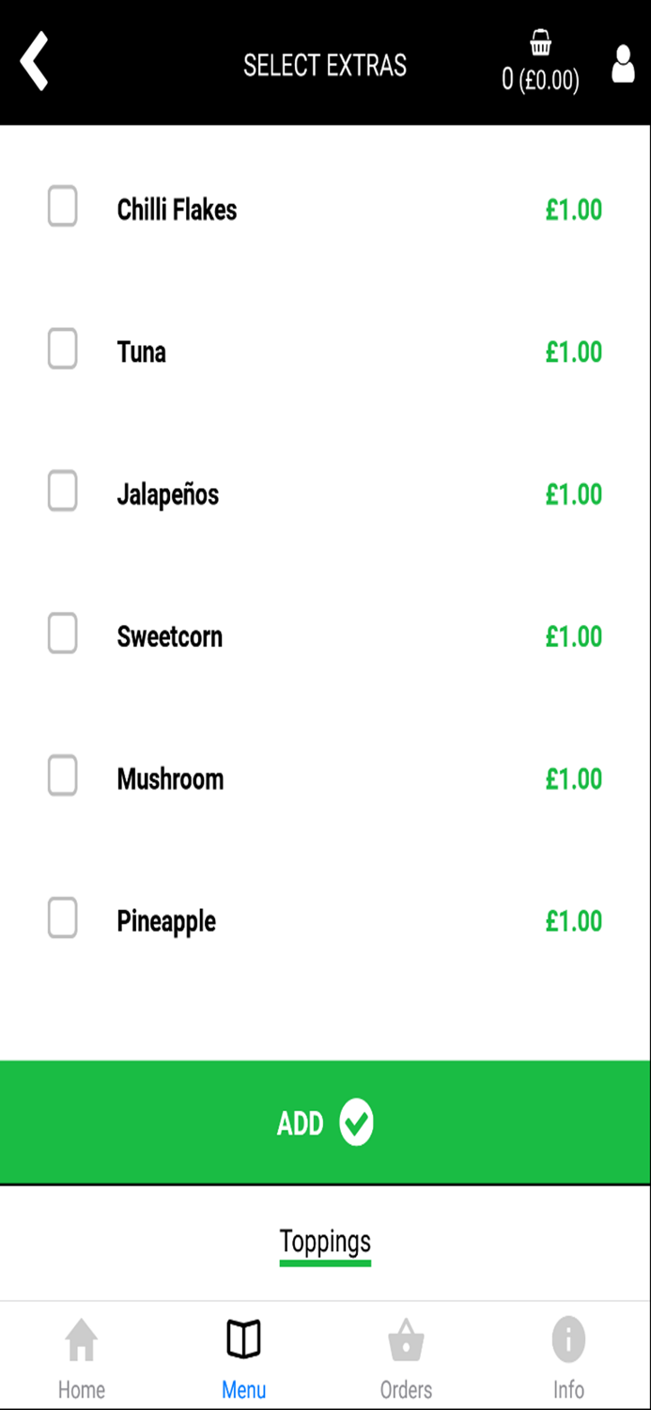The image size is (651, 1410).
Task: Open the shopping basket icon
Action: 540,42
